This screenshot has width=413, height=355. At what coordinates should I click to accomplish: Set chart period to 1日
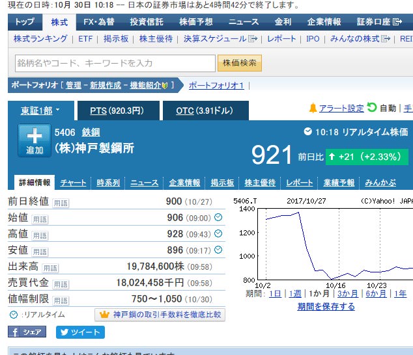pos(275,293)
